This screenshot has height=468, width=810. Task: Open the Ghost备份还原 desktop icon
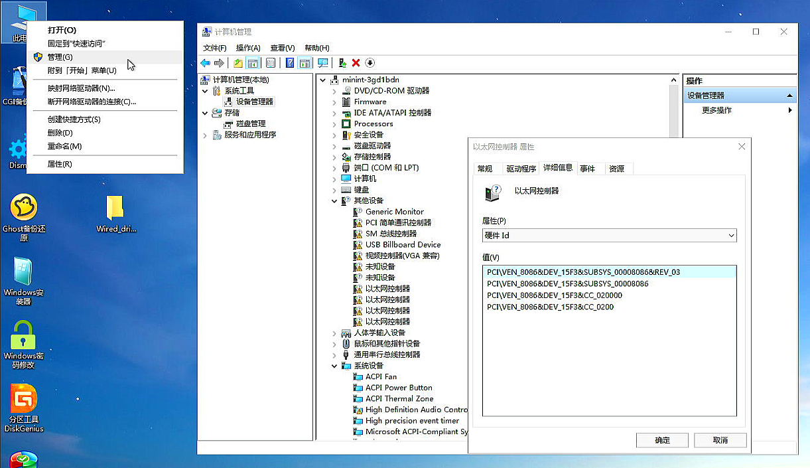[x=24, y=208]
